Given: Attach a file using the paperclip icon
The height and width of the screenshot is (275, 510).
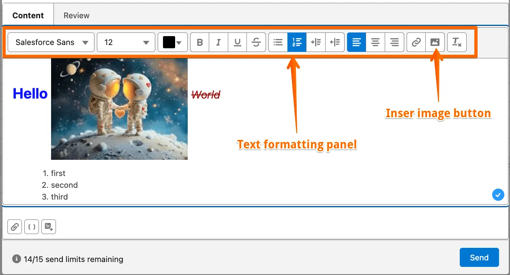Looking at the screenshot, I should coord(15,227).
